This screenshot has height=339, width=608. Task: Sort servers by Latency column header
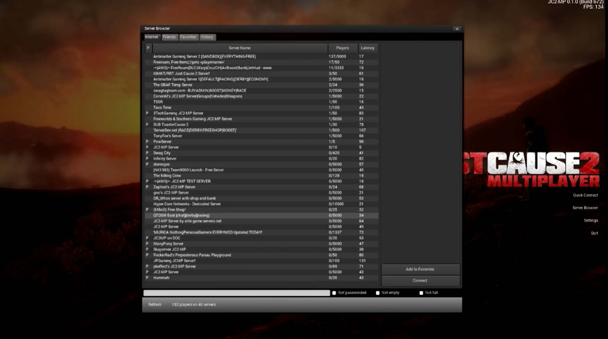point(368,48)
